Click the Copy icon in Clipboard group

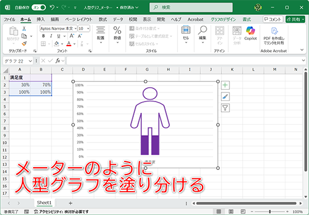pos(24,36)
